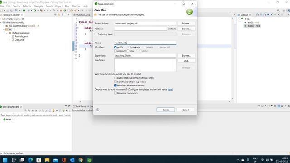Expand the Employee project tree node
The width and height of the screenshot is (290, 163).
pos(1,19)
